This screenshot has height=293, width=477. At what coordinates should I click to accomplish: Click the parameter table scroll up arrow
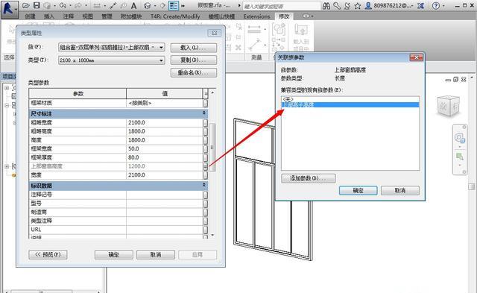212,92
